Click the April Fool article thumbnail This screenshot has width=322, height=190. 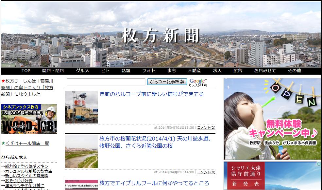click(x=81, y=185)
